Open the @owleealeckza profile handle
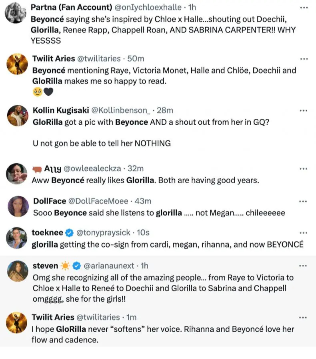Screen dimensions: 316x359 tap(92, 169)
